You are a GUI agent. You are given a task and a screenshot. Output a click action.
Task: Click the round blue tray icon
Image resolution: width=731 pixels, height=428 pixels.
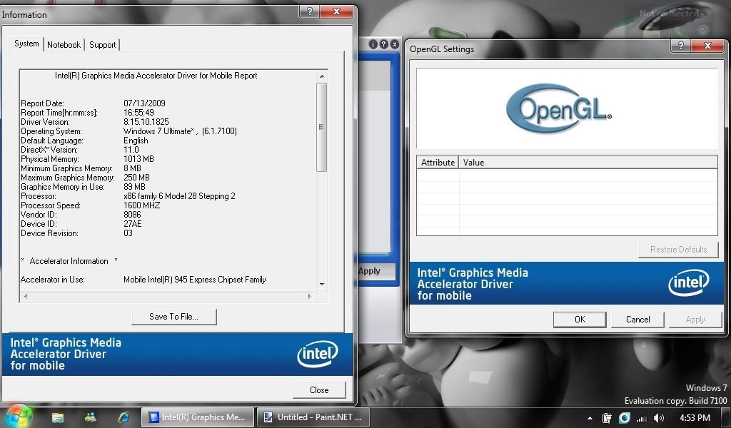point(625,418)
